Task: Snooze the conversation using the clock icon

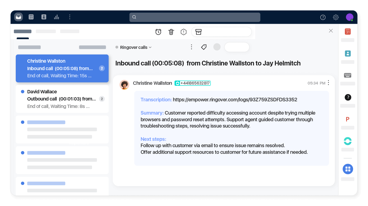Action: point(158,32)
